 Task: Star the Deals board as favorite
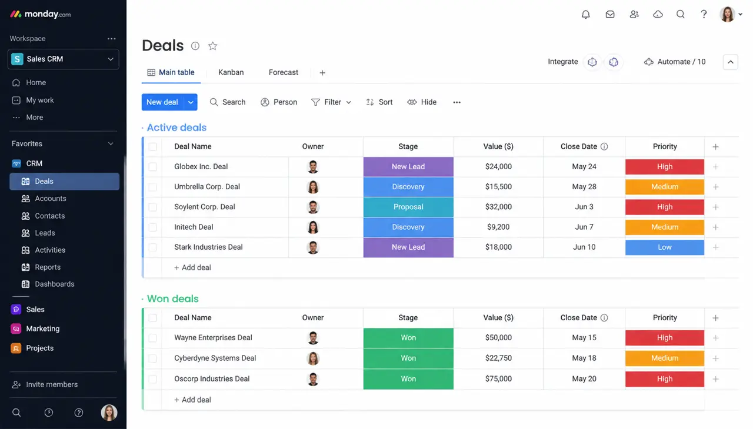pos(213,46)
